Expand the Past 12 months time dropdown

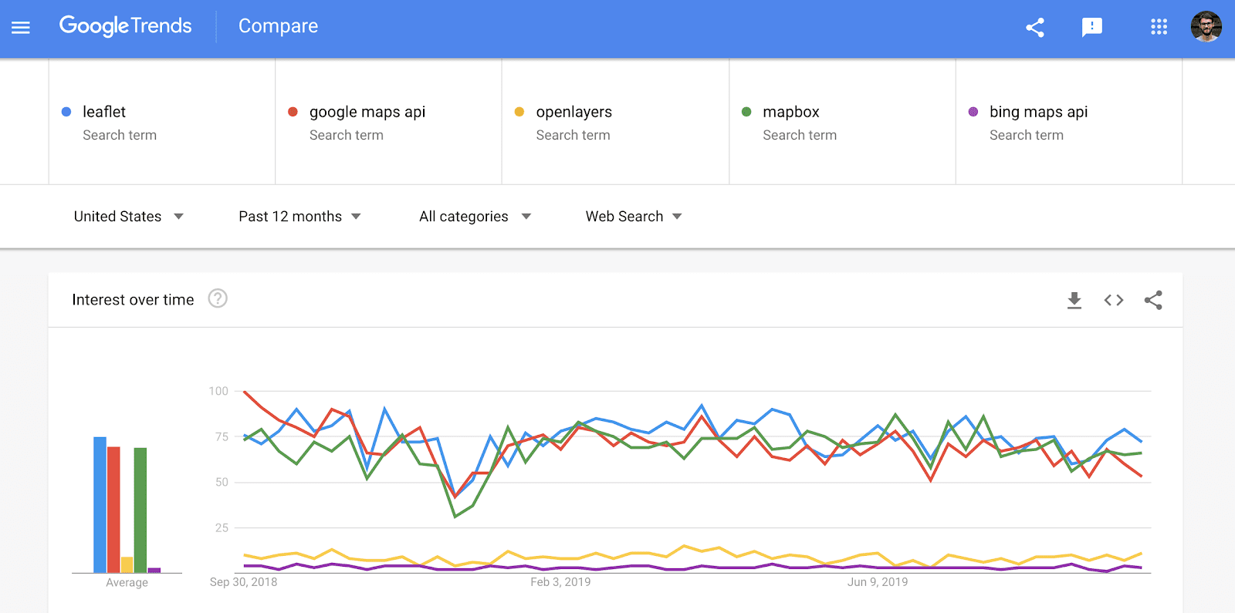coord(299,217)
